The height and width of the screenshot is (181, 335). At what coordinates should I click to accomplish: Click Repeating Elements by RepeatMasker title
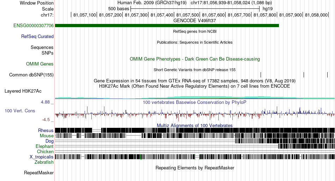195,168
